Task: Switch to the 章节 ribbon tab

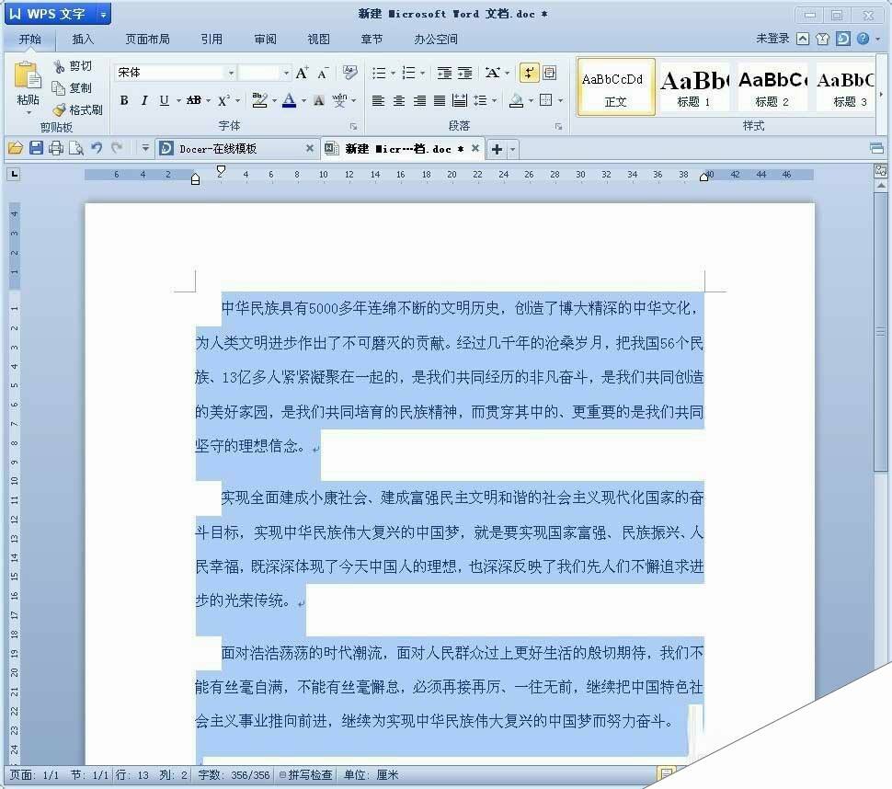Action: coord(372,40)
